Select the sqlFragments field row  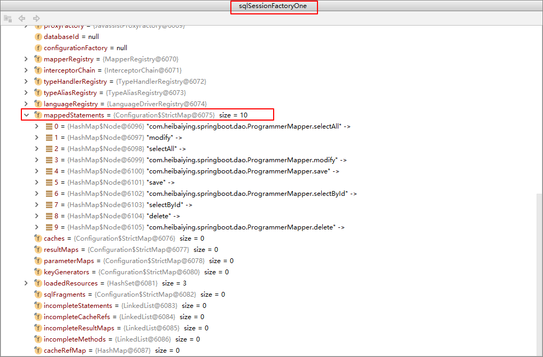[x=134, y=295]
